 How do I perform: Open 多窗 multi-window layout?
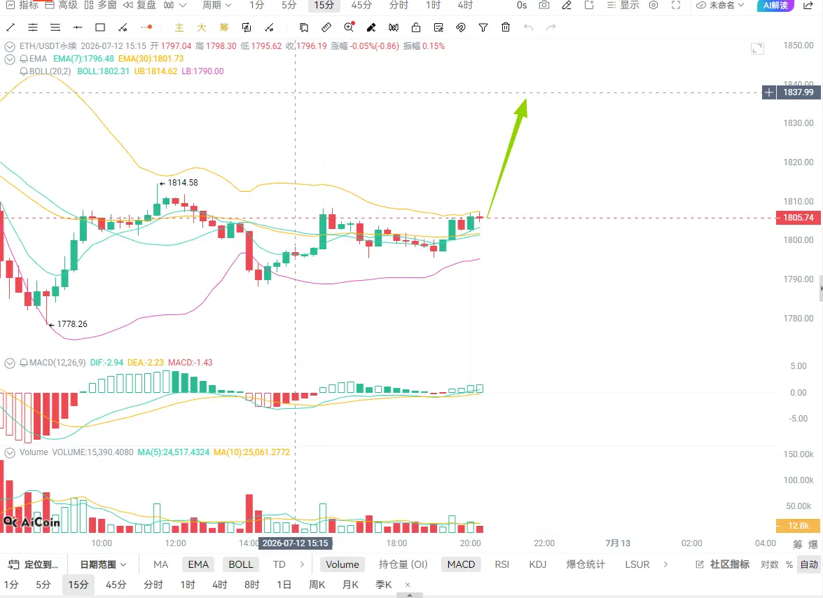coord(100,5)
